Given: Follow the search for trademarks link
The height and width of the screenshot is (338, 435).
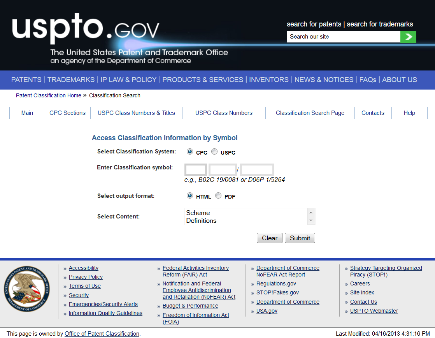Looking at the screenshot, I should (380, 24).
